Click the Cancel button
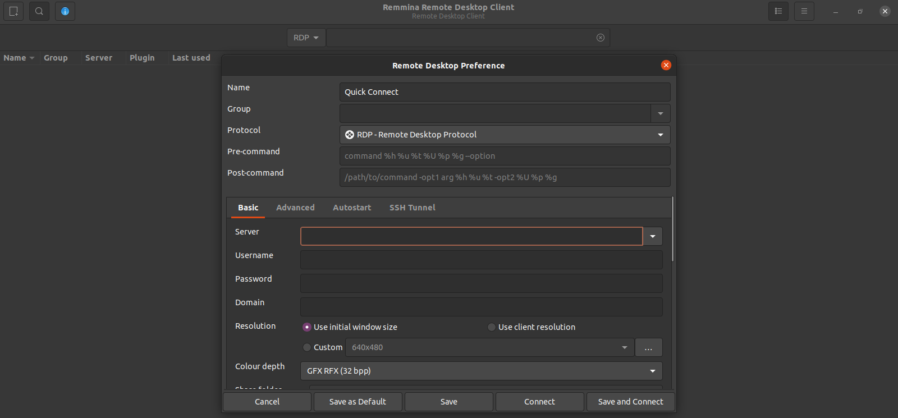 click(267, 402)
